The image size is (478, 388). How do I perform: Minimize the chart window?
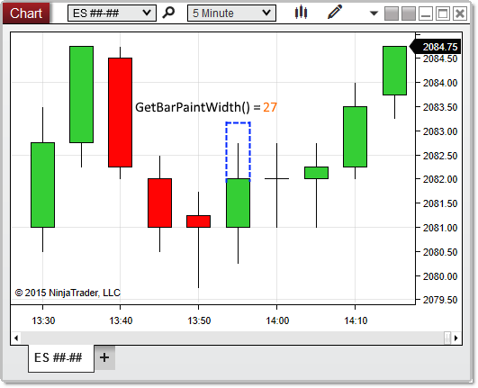[426, 14]
